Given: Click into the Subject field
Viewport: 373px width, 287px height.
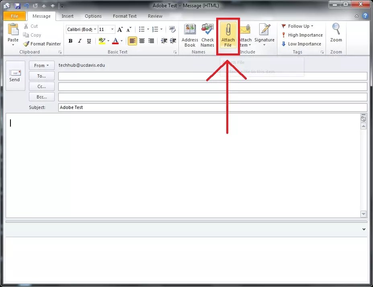Looking at the screenshot, I should (x=212, y=108).
